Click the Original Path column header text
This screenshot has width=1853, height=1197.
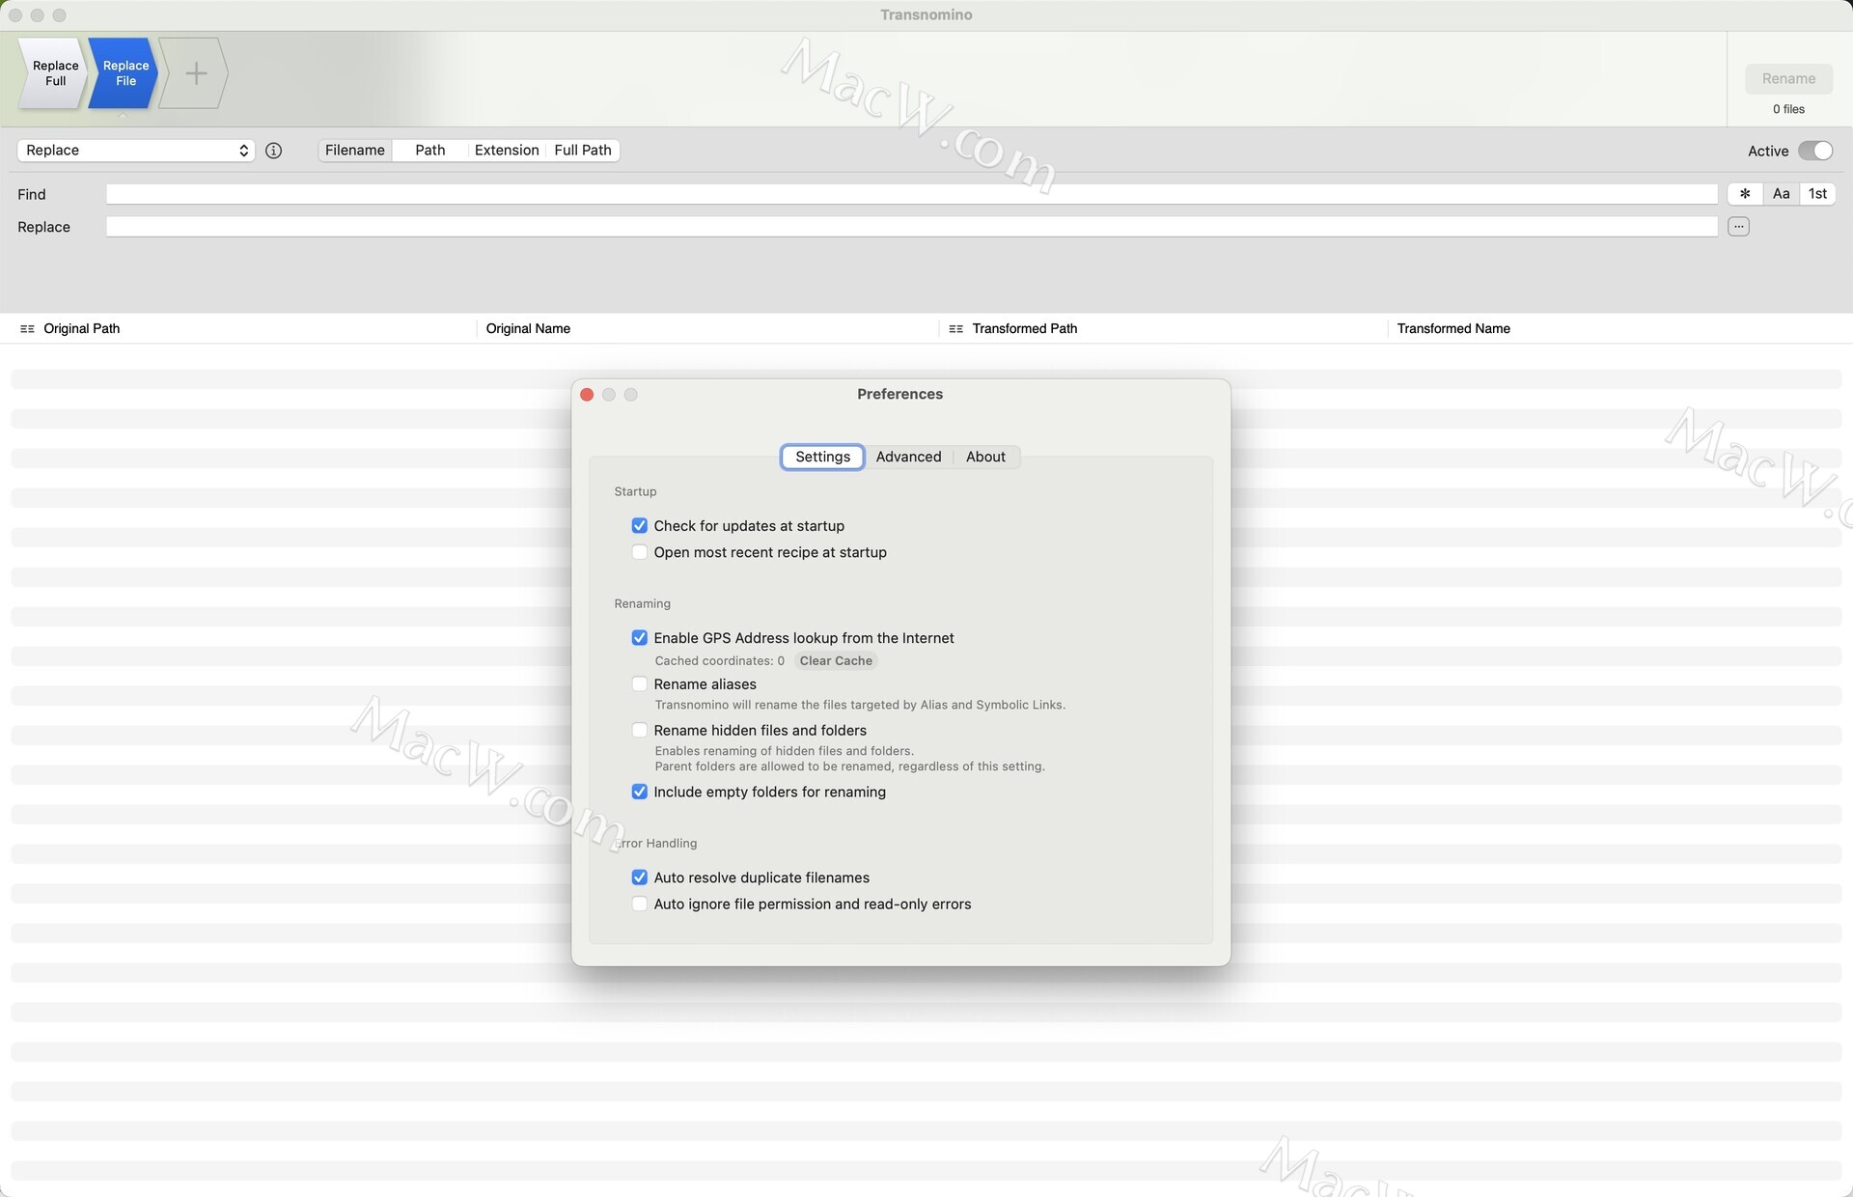click(82, 329)
